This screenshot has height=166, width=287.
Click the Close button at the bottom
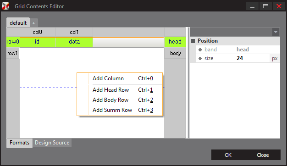263,155
